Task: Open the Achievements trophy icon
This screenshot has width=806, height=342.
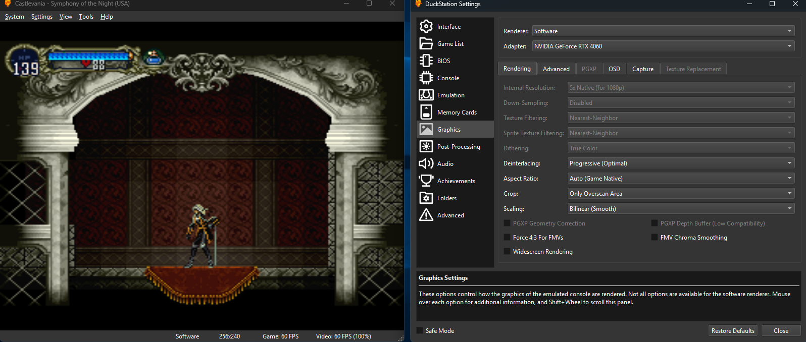Action: [426, 181]
